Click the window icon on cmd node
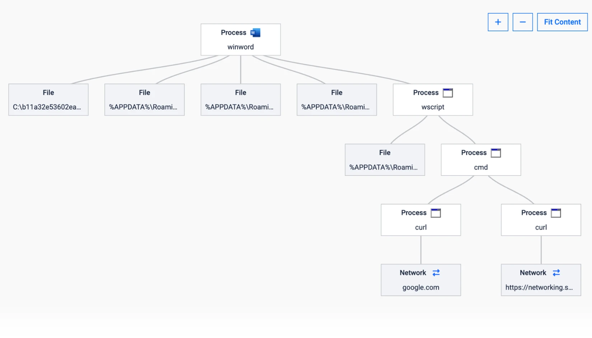The height and width of the screenshot is (338, 592). pos(495,153)
